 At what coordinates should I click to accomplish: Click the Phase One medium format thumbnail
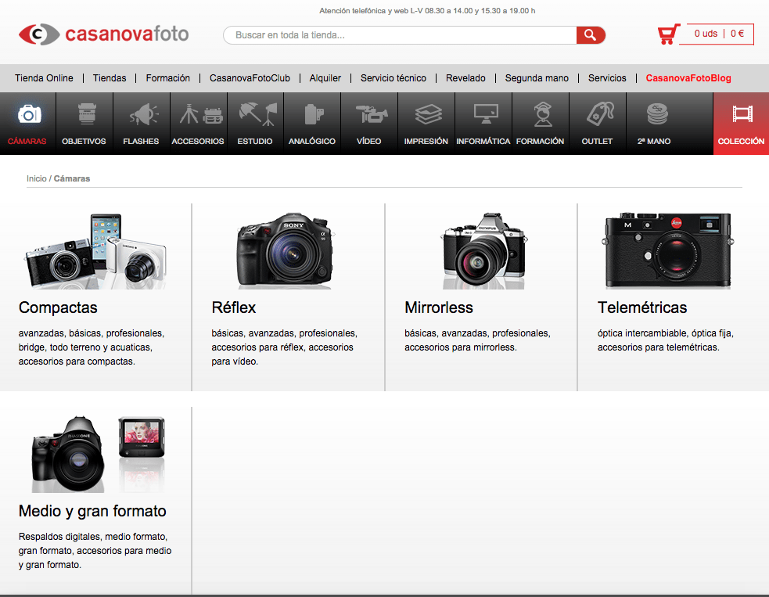click(x=98, y=454)
